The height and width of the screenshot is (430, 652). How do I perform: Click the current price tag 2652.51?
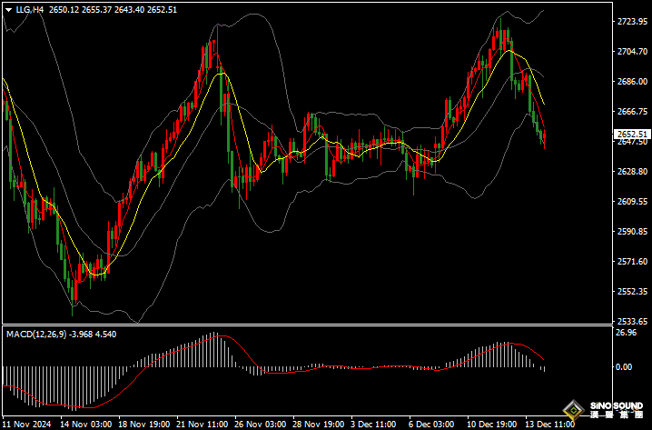coord(632,134)
